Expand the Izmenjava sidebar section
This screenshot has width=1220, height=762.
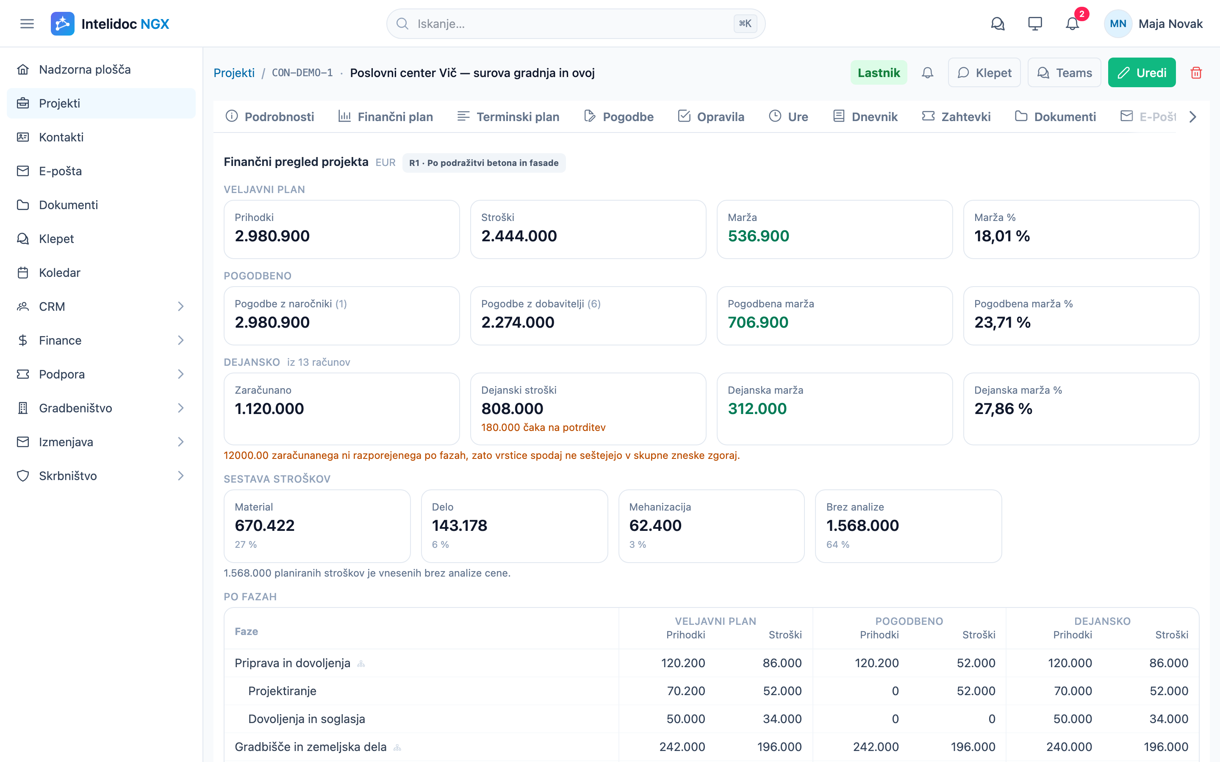click(101, 442)
